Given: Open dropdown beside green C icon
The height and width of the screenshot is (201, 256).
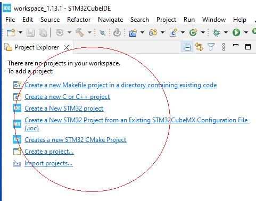Looking at the screenshot, I should point(203,32).
